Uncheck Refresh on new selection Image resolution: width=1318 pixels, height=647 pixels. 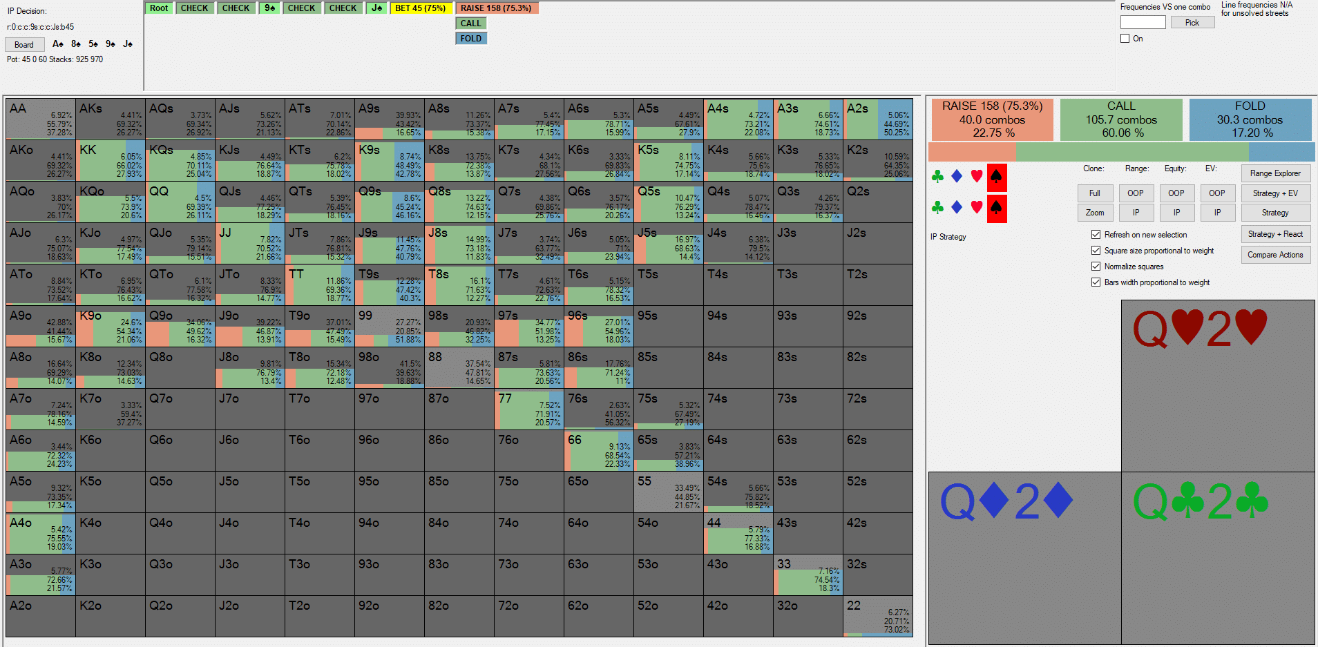[x=1096, y=235]
